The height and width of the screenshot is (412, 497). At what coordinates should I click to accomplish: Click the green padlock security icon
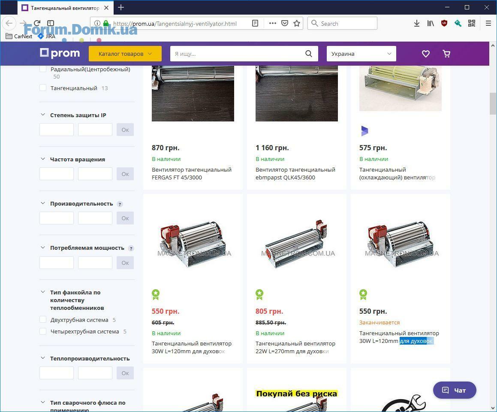click(106, 23)
